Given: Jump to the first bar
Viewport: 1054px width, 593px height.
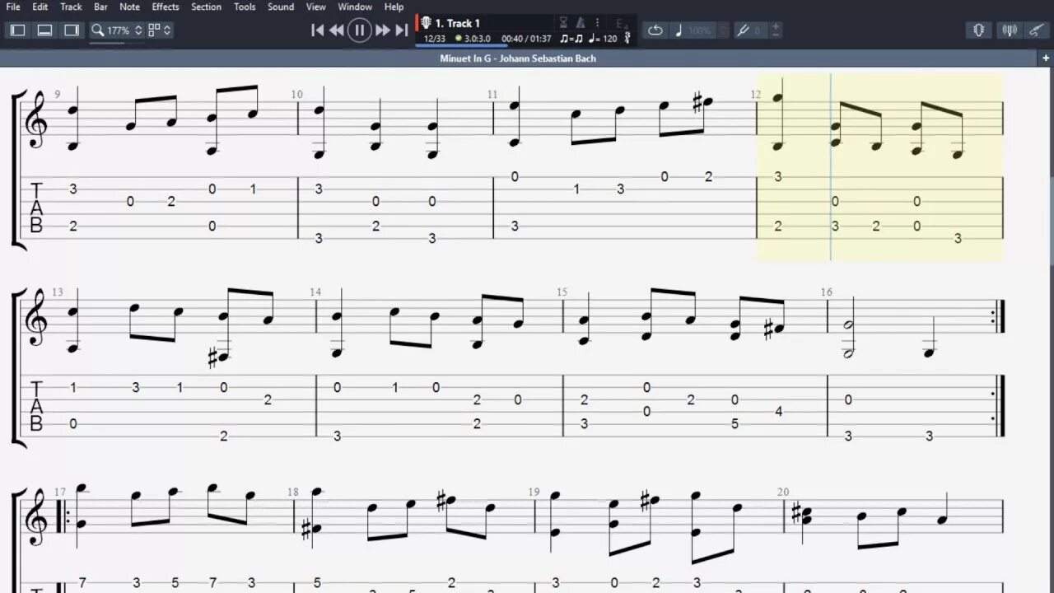Looking at the screenshot, I should click(317, 30).
